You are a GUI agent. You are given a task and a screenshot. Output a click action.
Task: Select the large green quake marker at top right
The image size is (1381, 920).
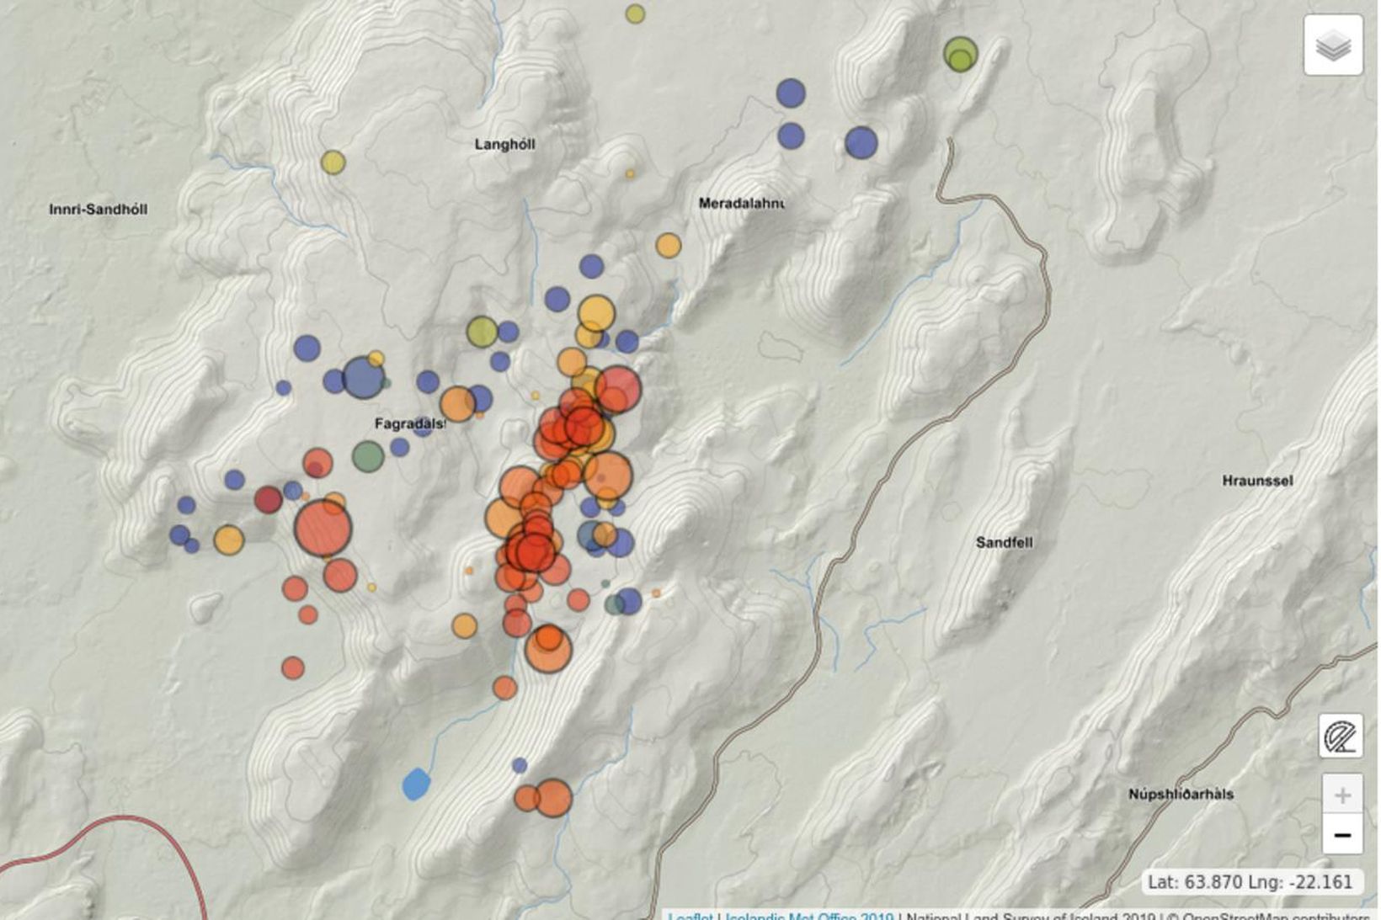[x=960, y=55]
